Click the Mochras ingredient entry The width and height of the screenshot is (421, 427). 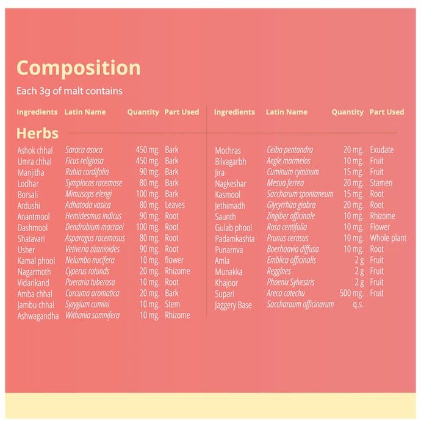228,151
